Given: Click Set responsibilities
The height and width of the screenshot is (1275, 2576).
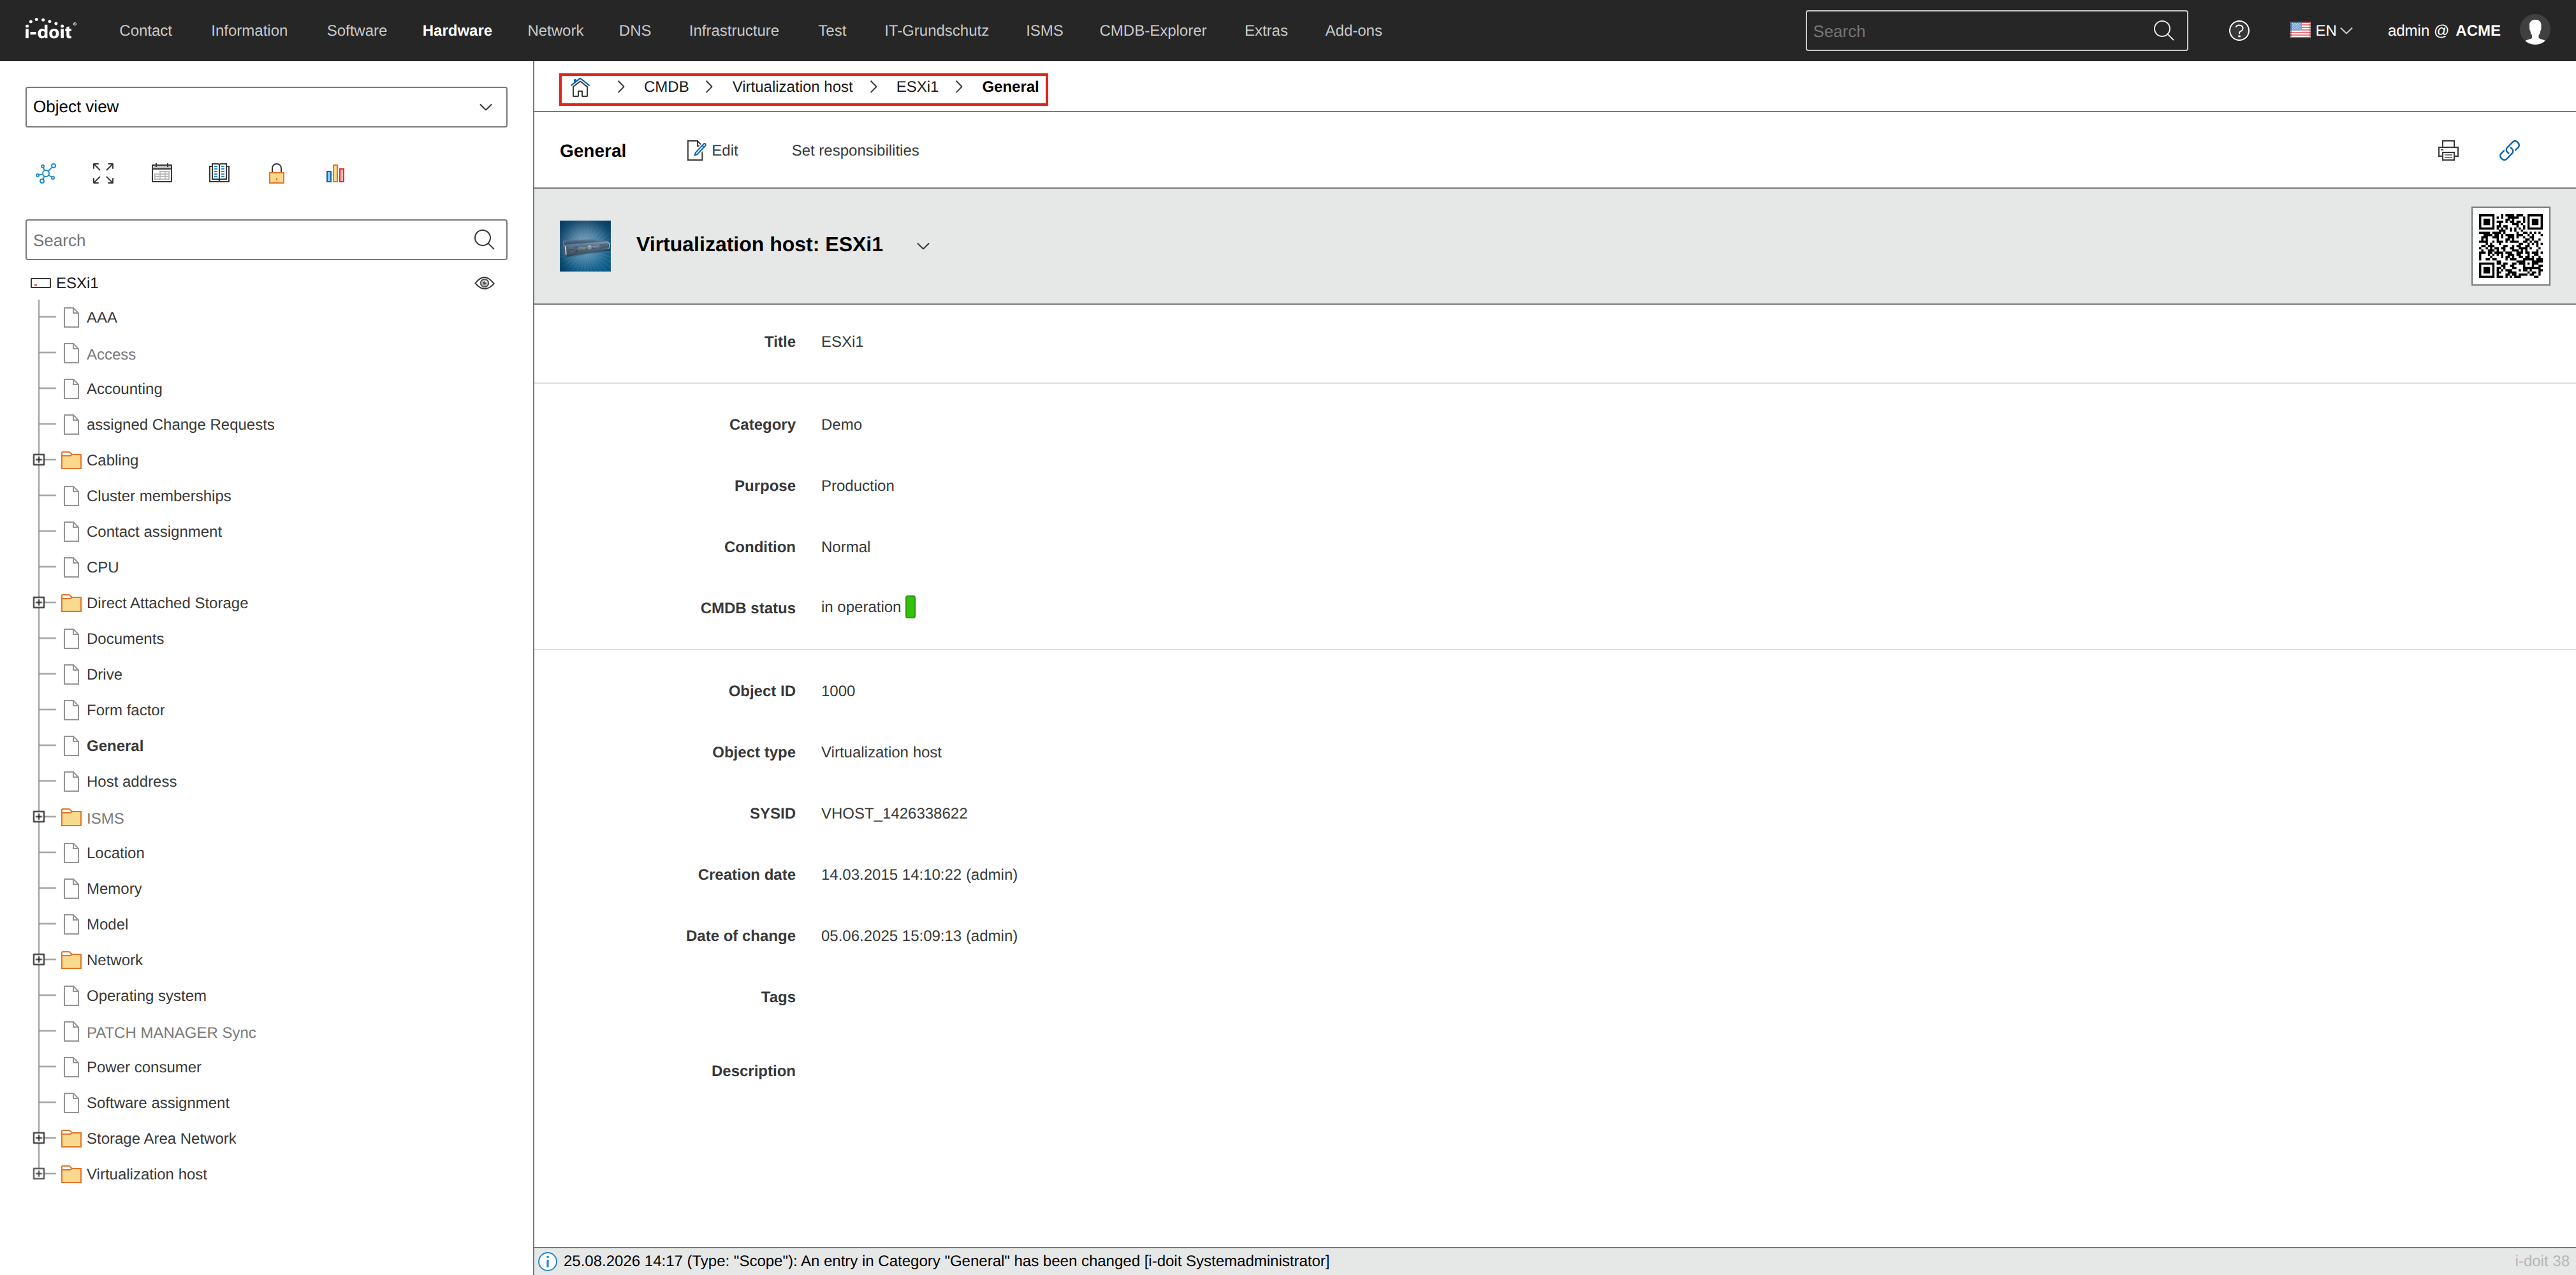Looking at the screenshot, I should 855,150.
